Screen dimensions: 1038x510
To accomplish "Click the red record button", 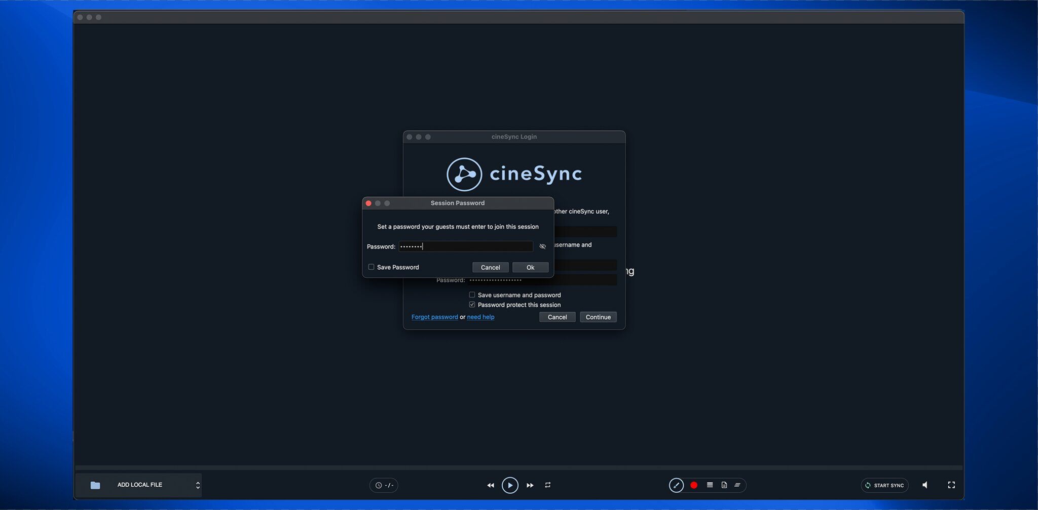I will [x=694, y=485].
